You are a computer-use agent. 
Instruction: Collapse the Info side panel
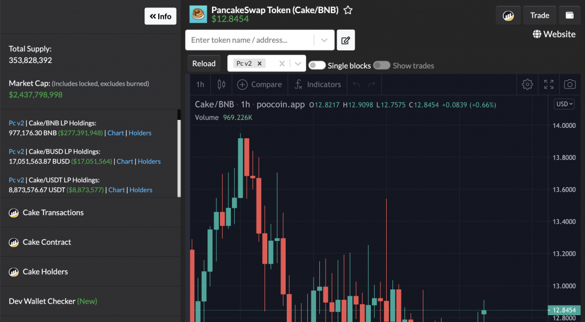pyautogui.click(x=161, y=16)
